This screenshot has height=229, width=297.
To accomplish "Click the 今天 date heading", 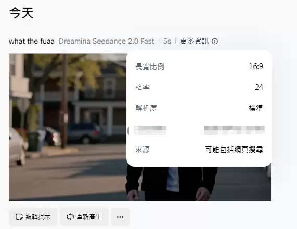I will (x=21, y=13).
